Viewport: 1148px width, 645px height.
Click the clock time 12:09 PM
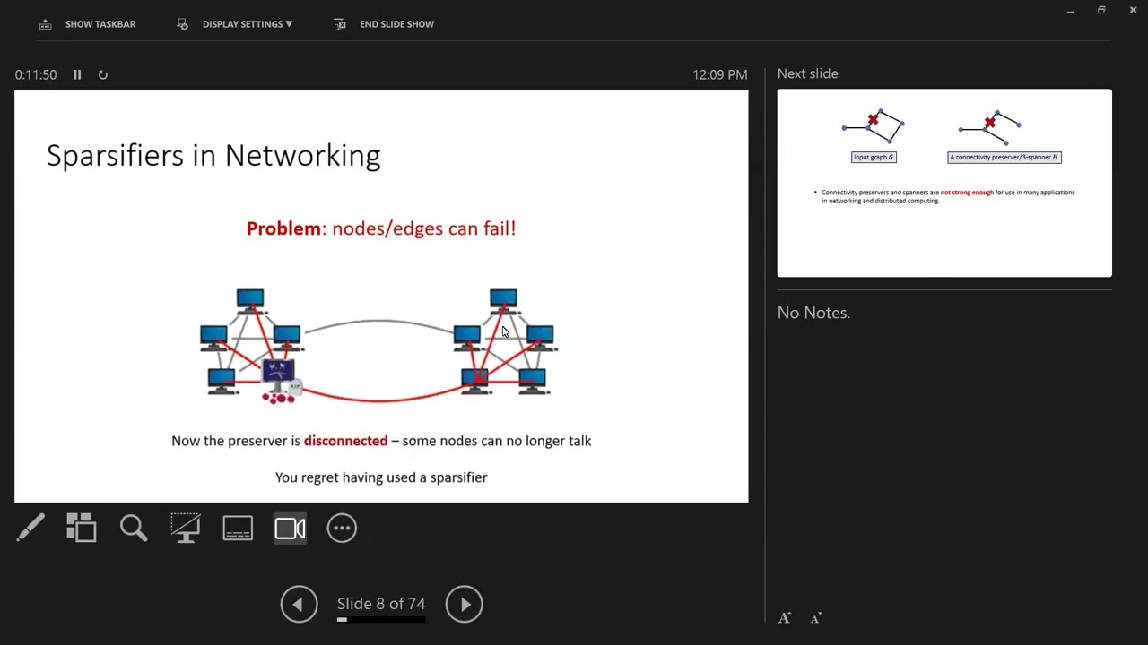coord(720,75)
